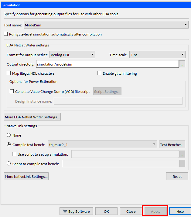
Task: Tick Generate Value Change Dump file script
Action: pos(12,91)
